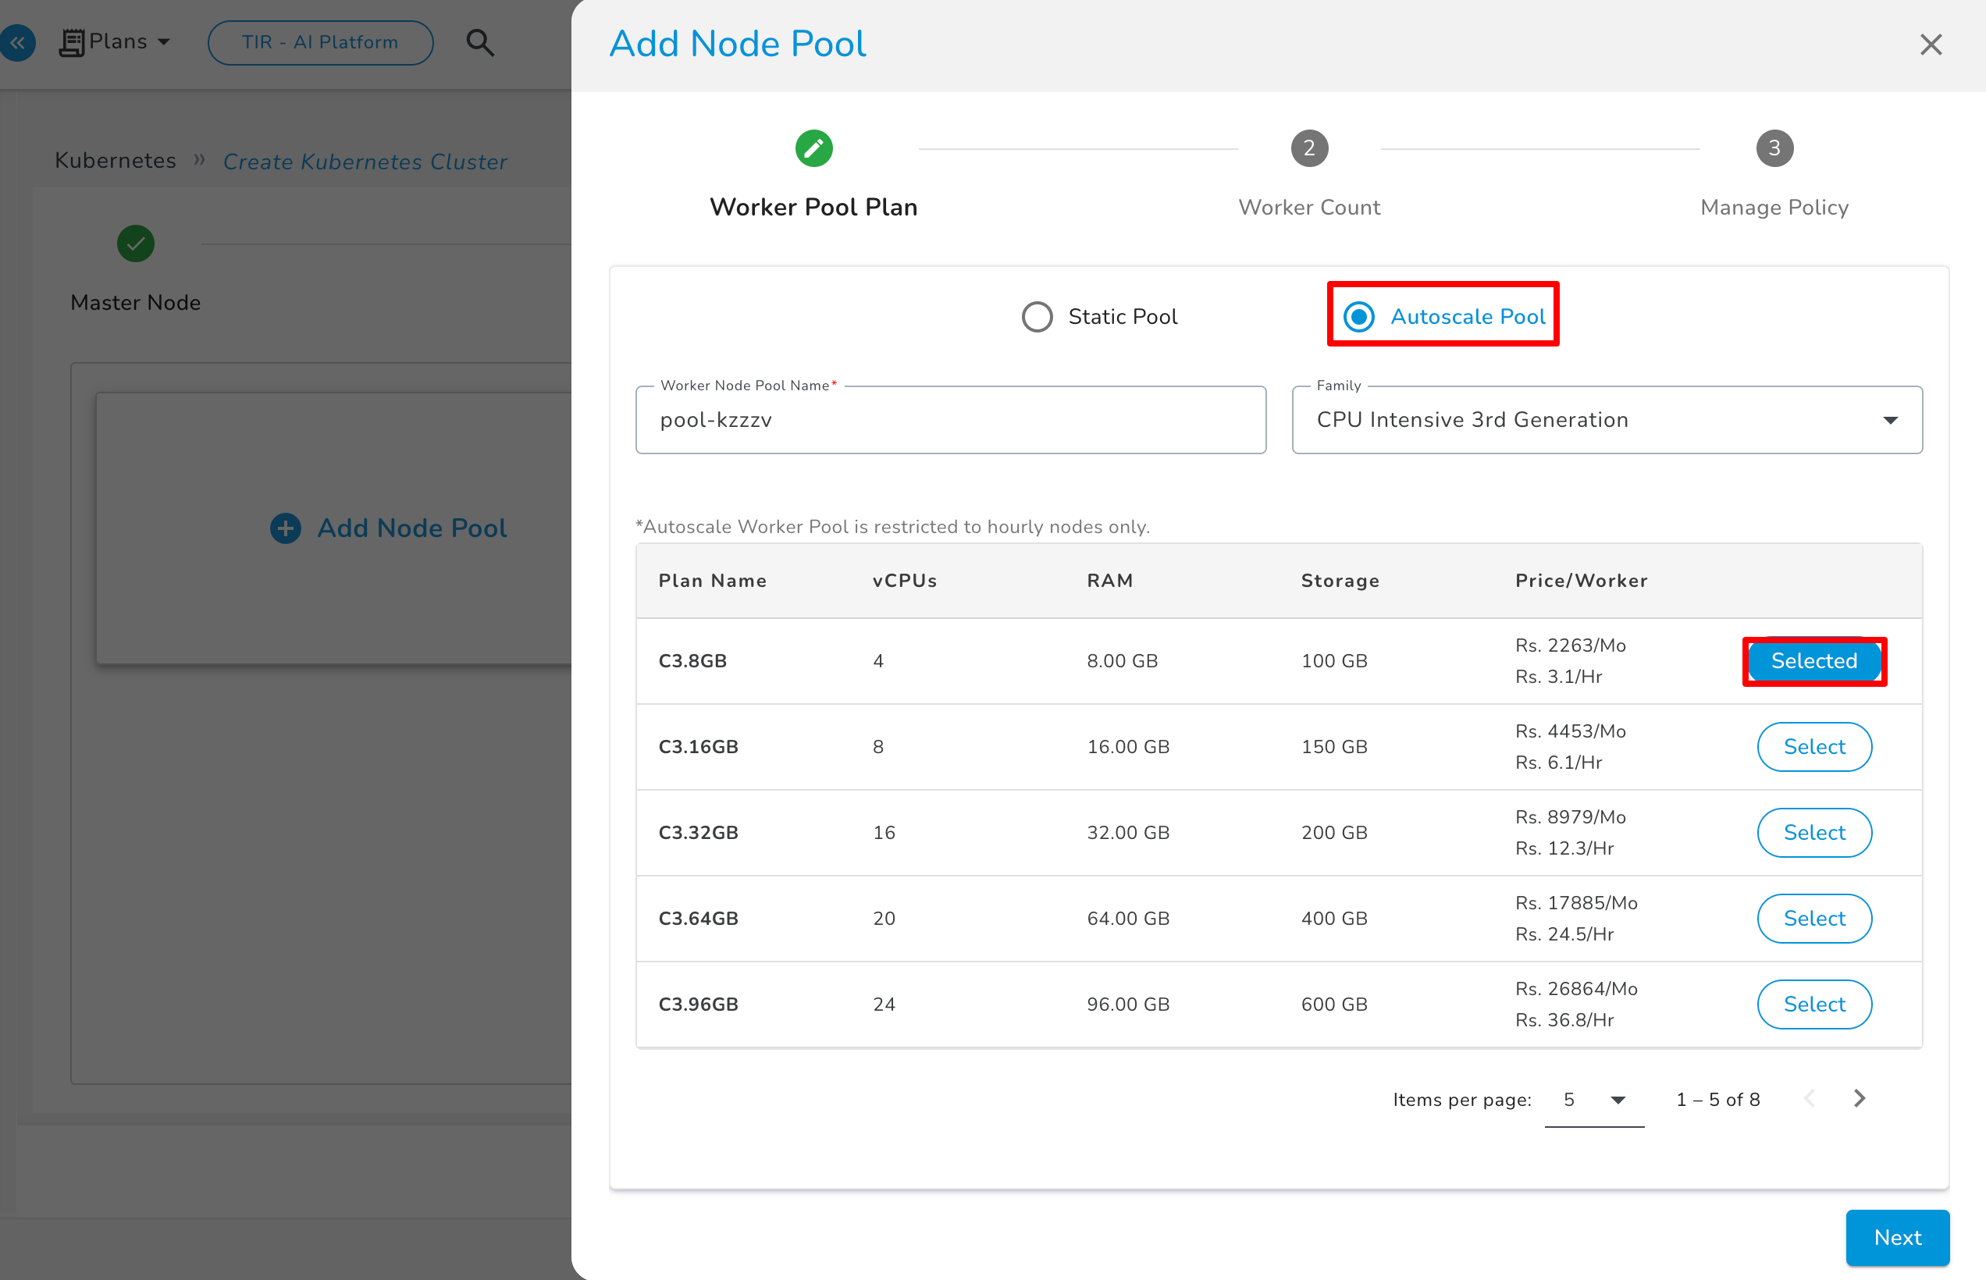Go to step 2 Worker Count
This screenshot has width=1986, height=1280.
(1308, 149)
